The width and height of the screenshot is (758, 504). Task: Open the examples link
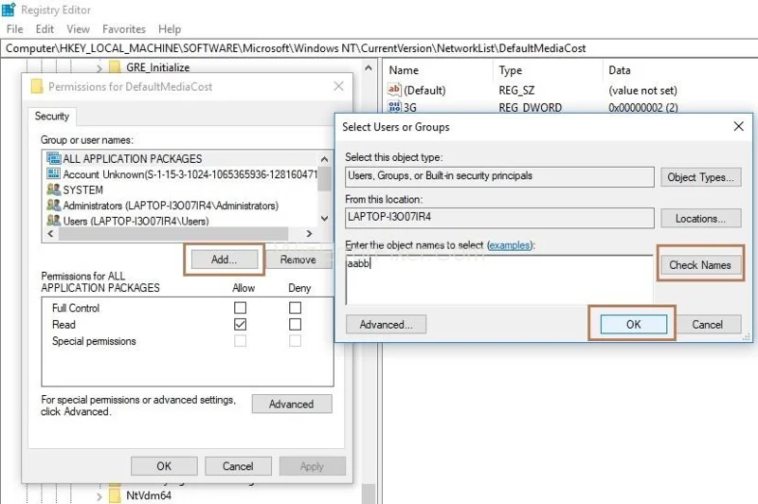[509, 245]
